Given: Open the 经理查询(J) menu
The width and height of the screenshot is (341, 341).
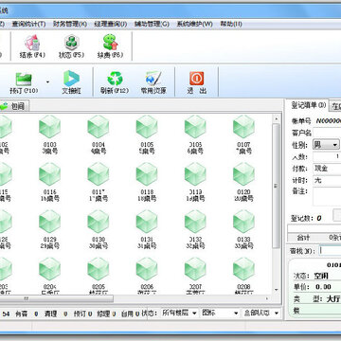Looking at the screenshot, I should tap(111, 24).
